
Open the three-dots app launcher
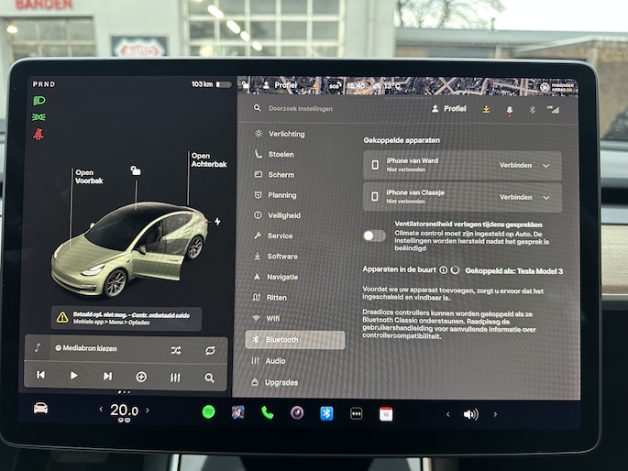356,413
